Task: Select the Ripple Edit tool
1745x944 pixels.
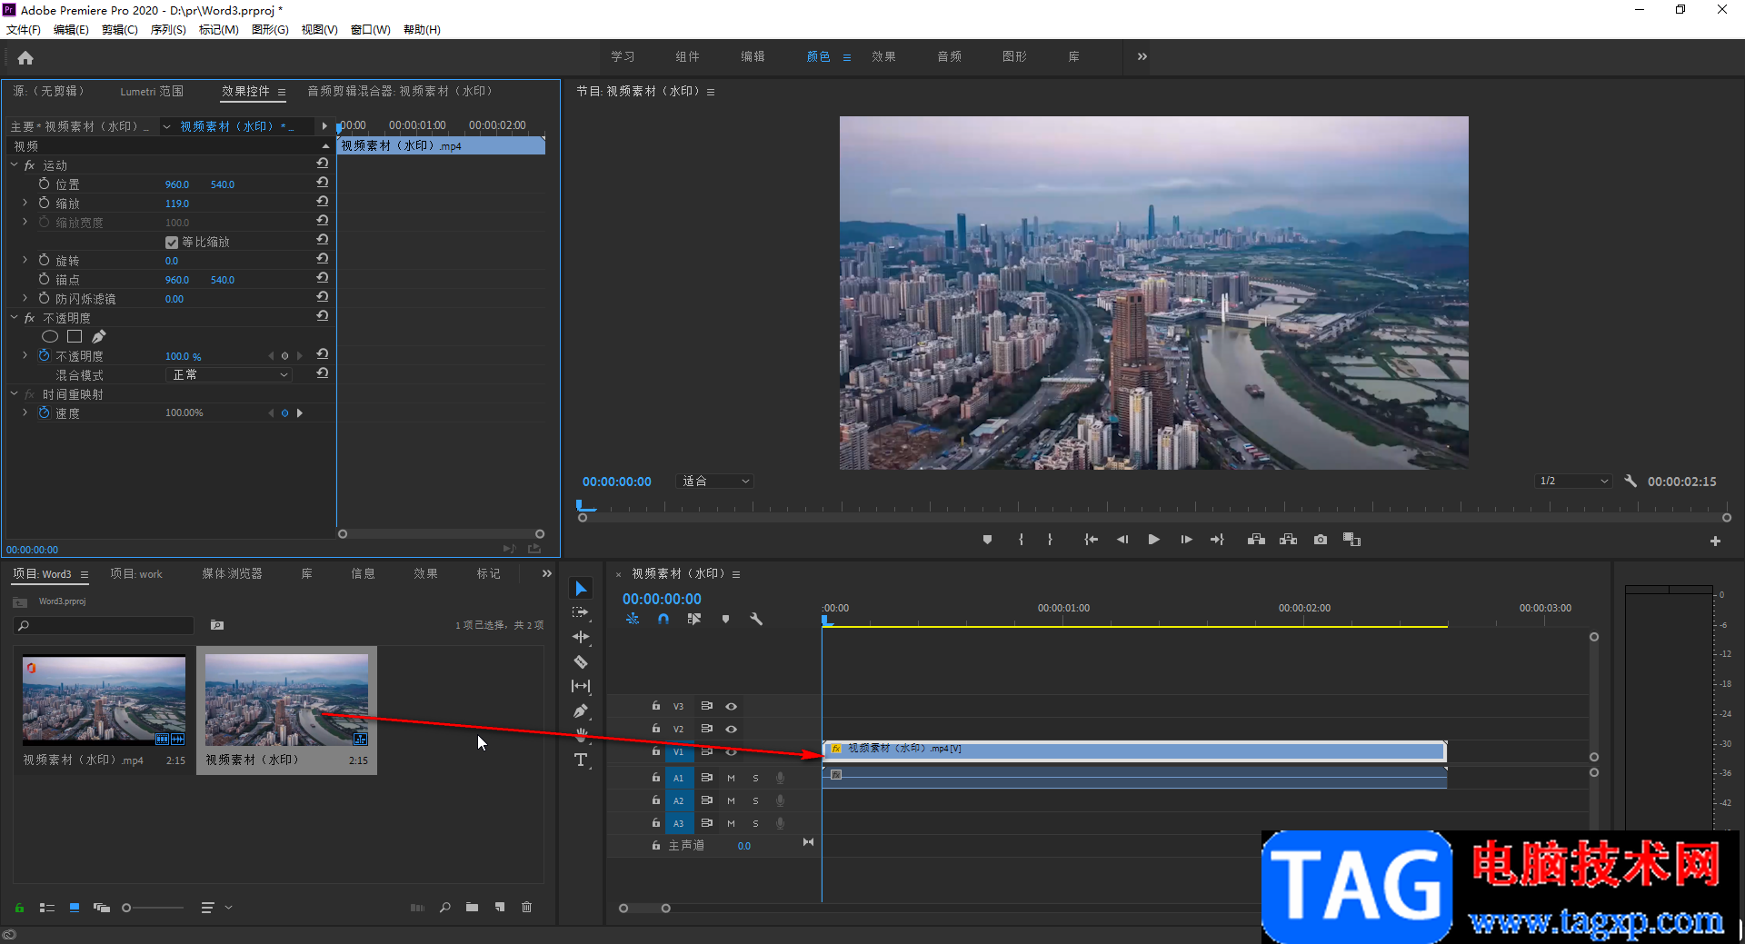Action: click(581, 637)
